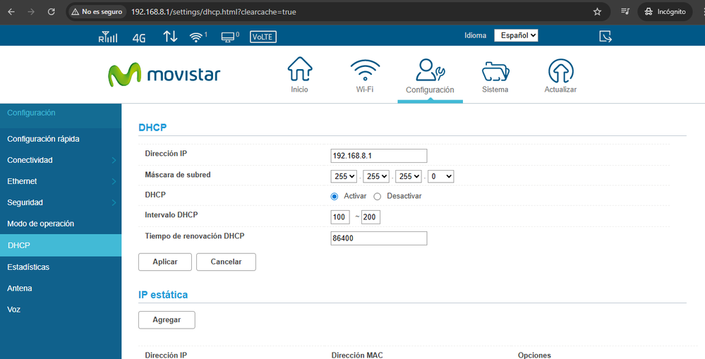Open the Idioma Español dropdown

(x=516, y=35)
